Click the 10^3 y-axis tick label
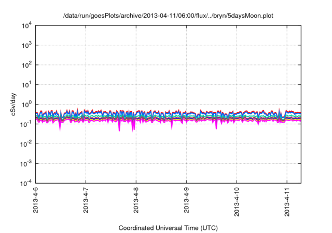Viewport: 332px width, 233px height. [26, 45]
